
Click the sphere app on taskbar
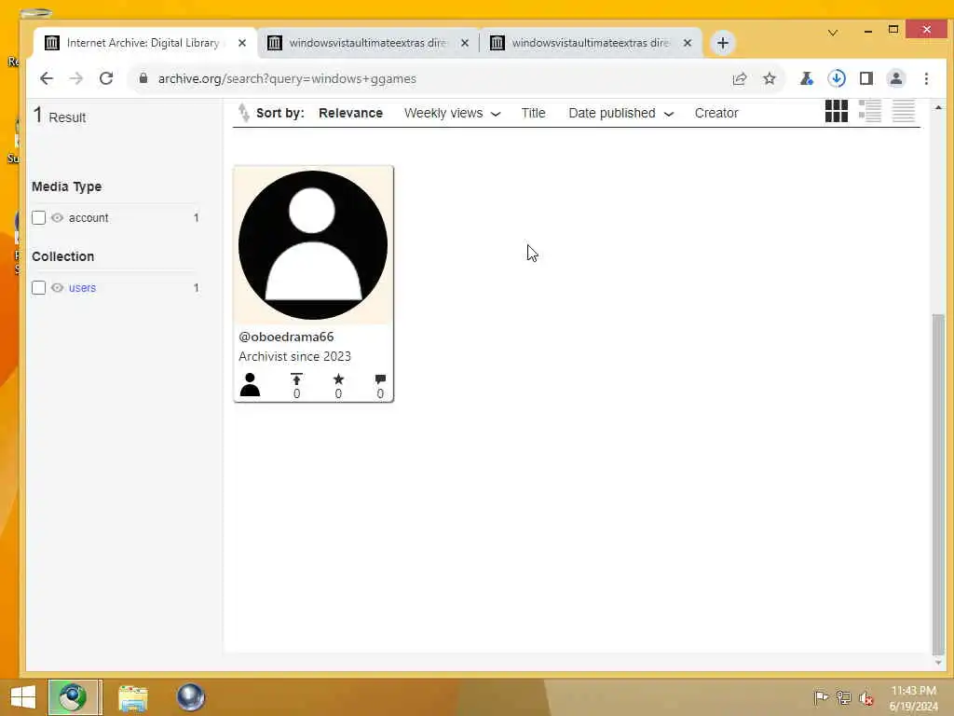click(x=190, y=697)
